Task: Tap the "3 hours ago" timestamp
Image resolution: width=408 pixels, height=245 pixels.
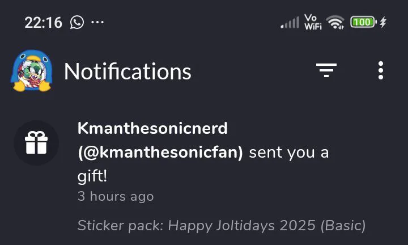Action: click(x=115, y=197)
